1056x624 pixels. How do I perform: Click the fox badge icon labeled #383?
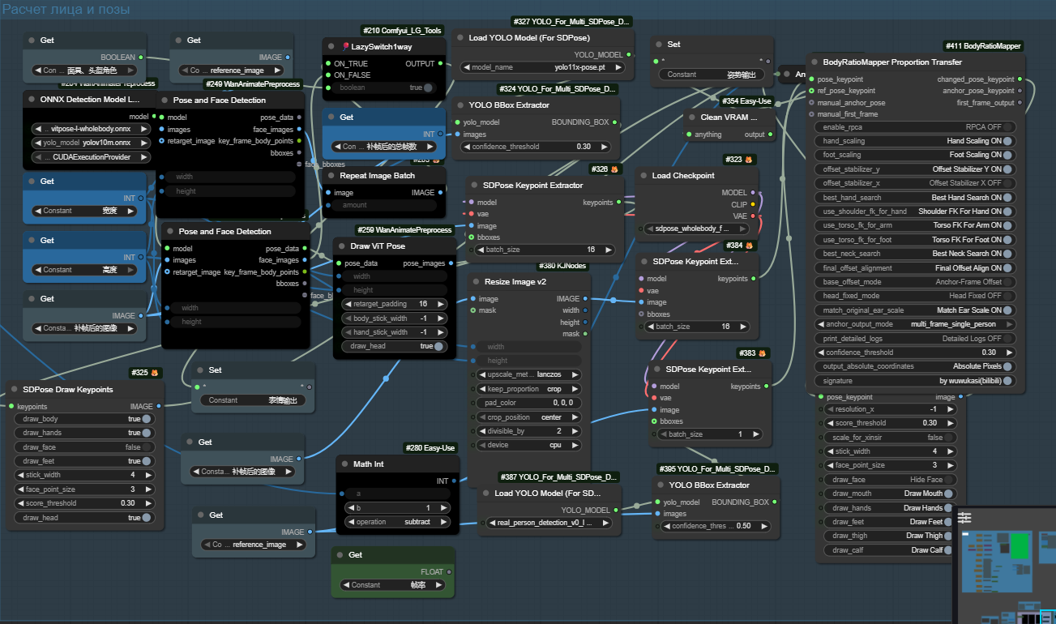tap(762, 353)
